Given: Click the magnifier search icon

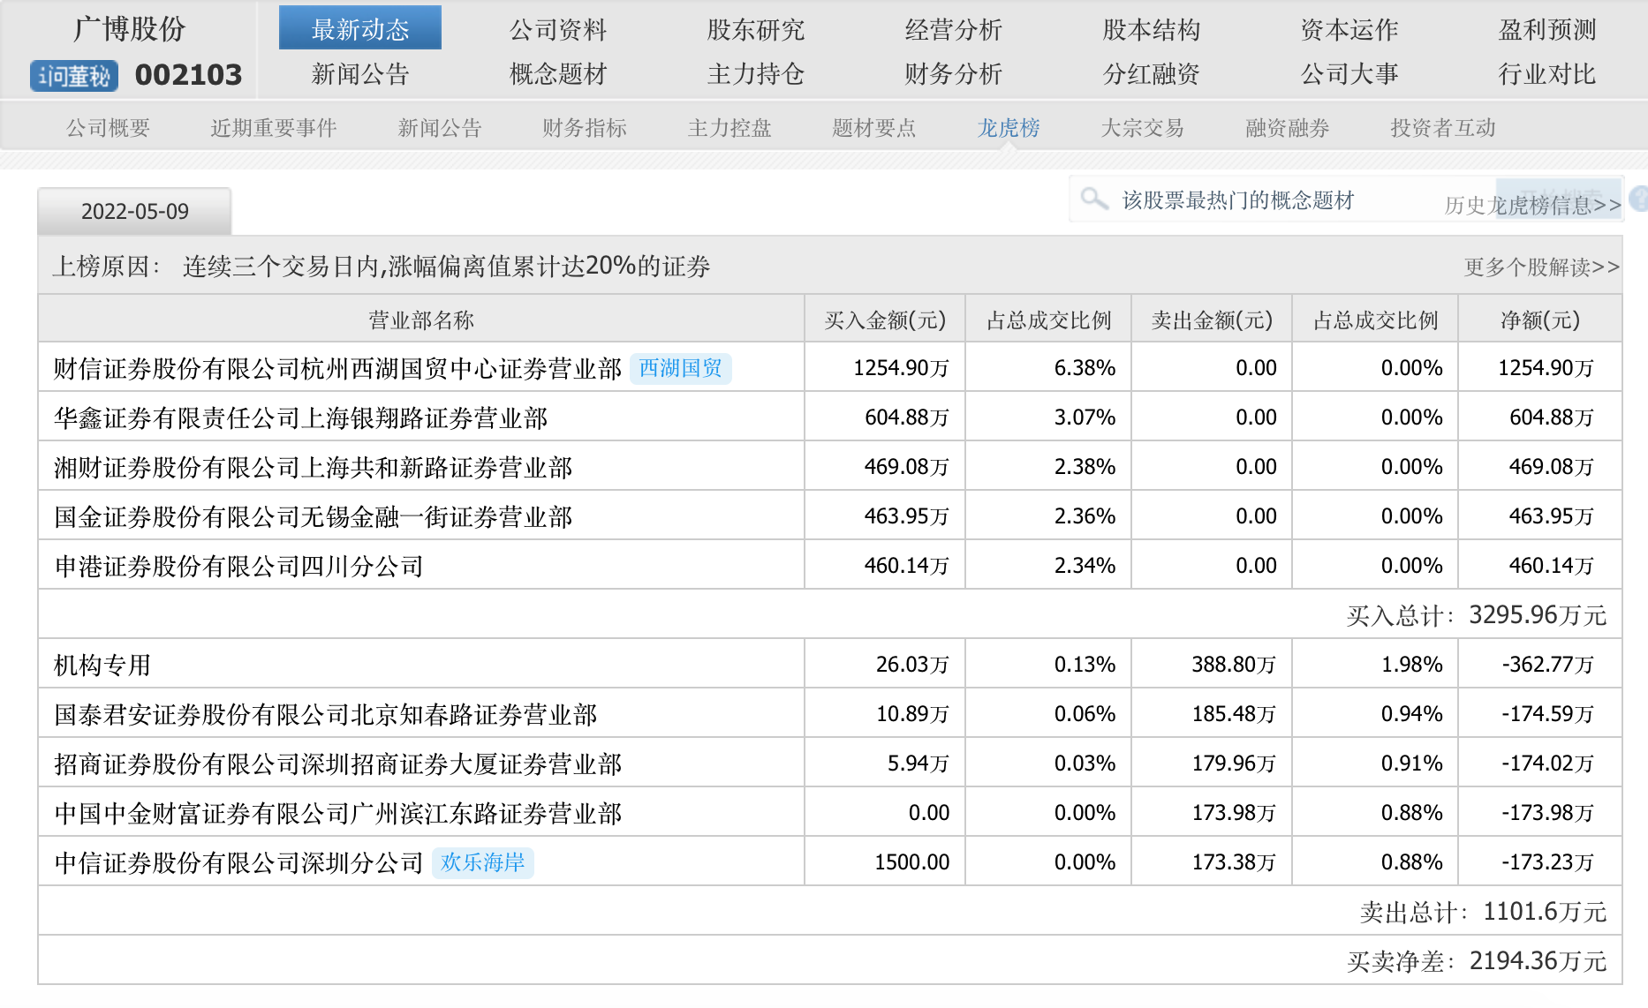Looking at the screenshot, I should [1094, 199].
